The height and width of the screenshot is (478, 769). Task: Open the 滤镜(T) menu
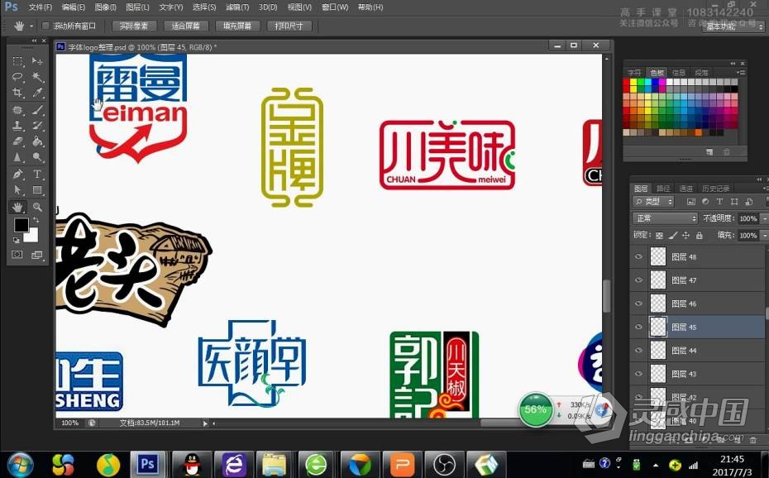pos(237,7)
